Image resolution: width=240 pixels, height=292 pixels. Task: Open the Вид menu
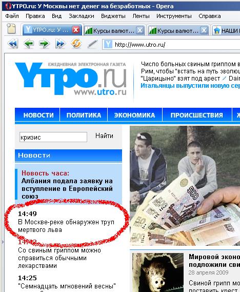(56, 16)
